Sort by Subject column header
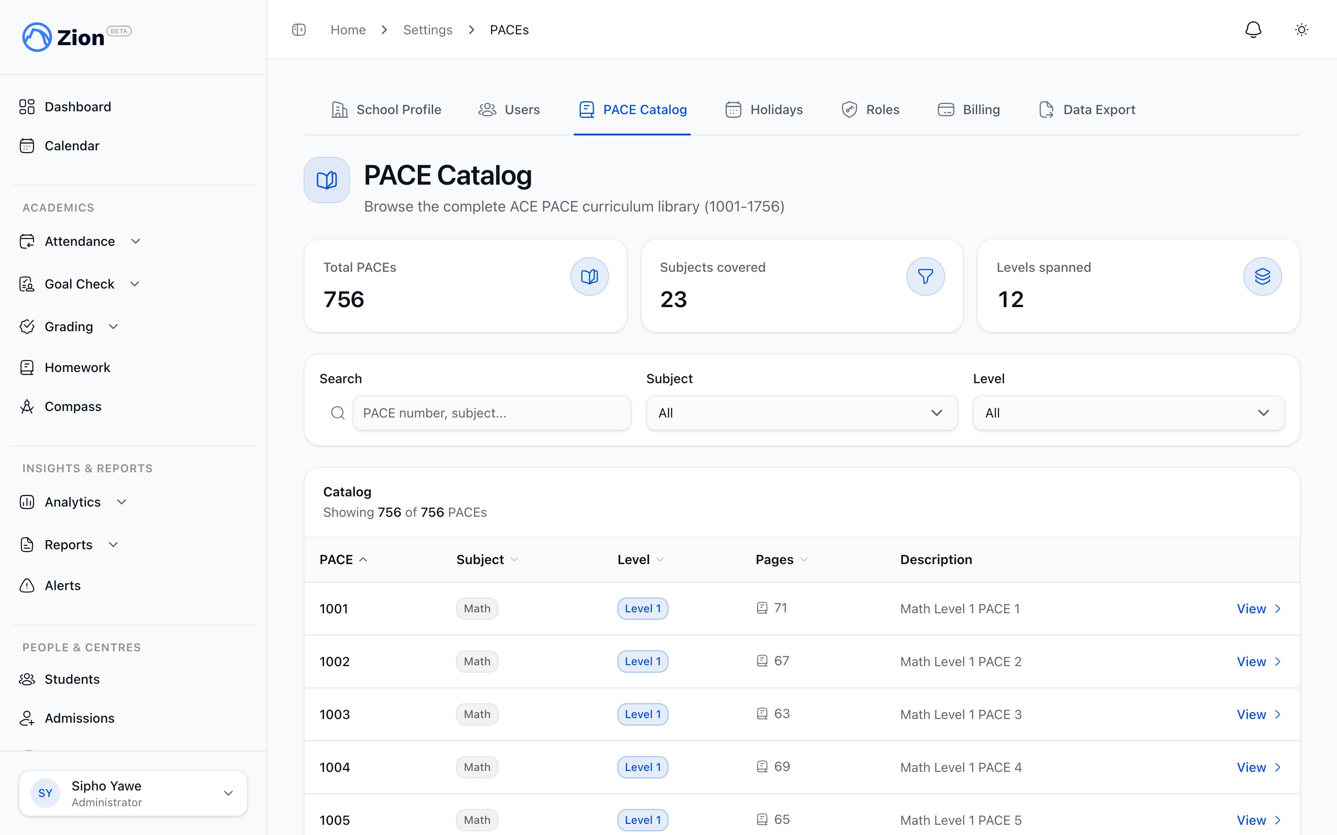The width and height of the screenshot is (1337, 835). [487, 559]
